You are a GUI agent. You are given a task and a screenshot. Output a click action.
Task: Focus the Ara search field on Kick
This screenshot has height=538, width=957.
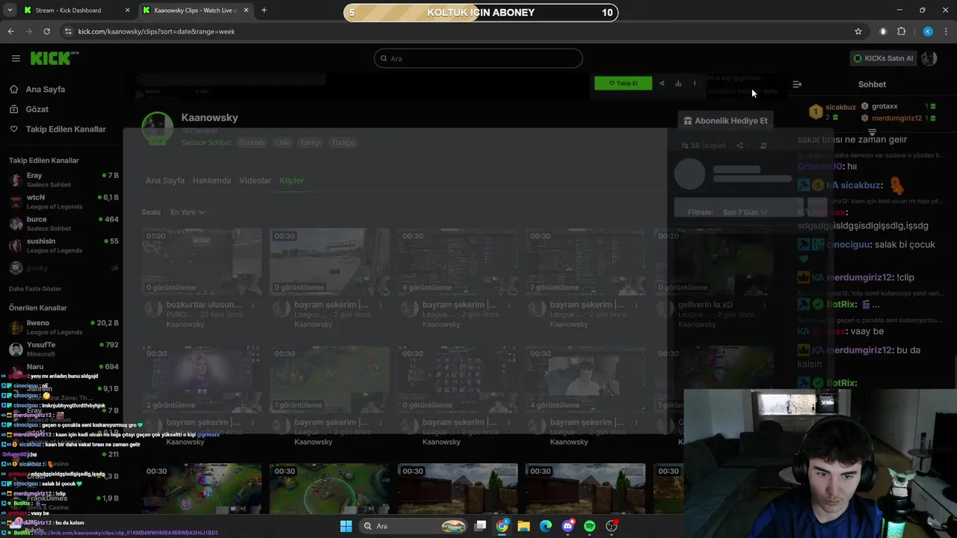pyautogui.click(x=478, y=58)
